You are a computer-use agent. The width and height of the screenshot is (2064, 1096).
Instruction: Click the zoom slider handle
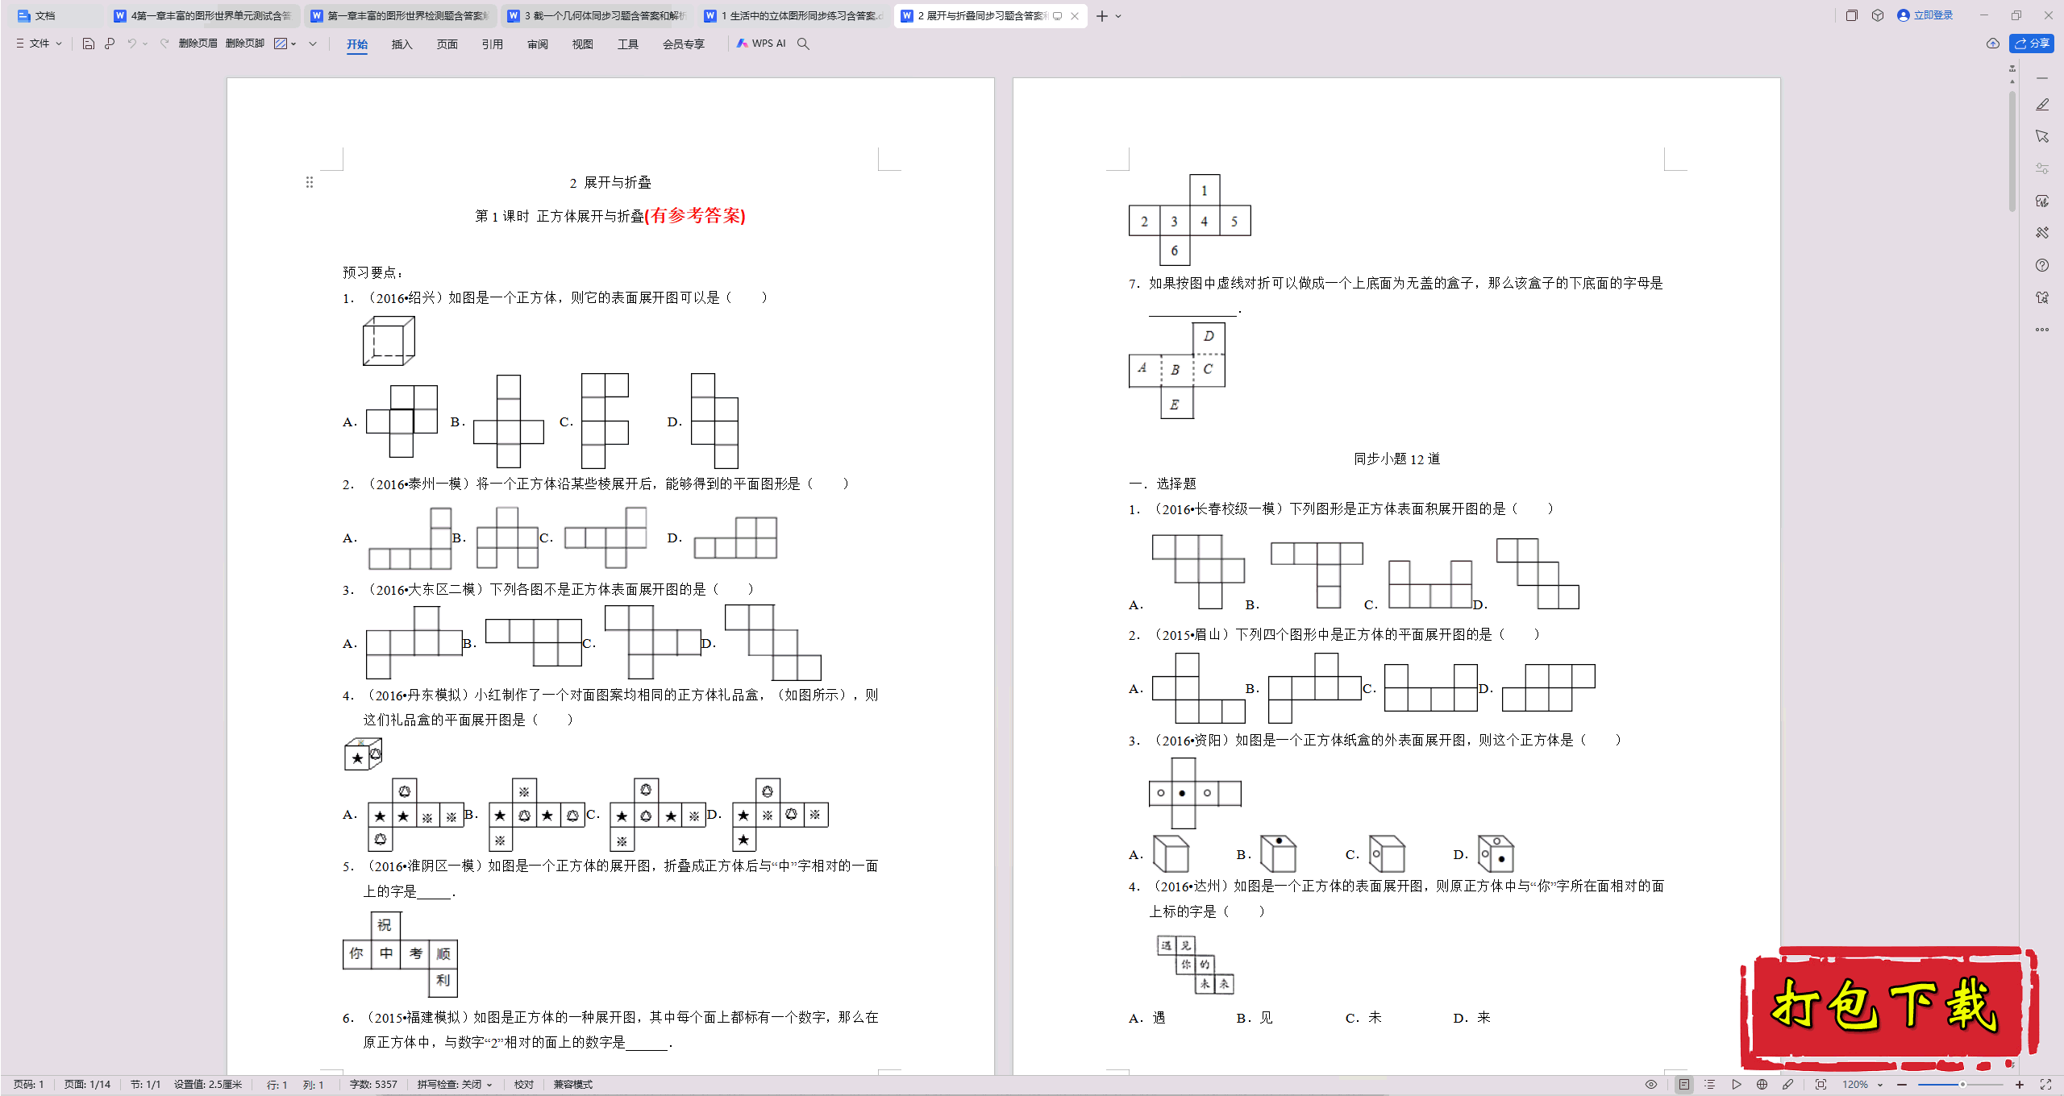[1962, 1085]
